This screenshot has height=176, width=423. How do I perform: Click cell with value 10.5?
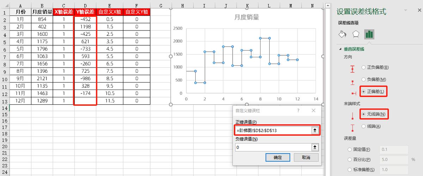(109, 93)
